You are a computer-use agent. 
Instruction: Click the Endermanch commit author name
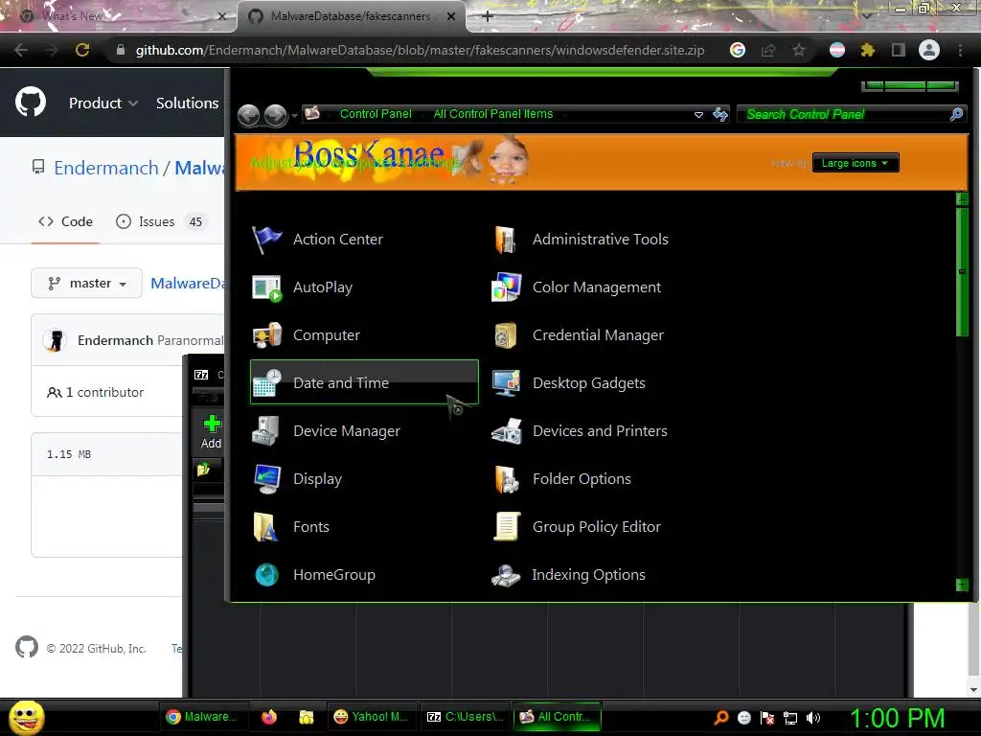point(115,340)
